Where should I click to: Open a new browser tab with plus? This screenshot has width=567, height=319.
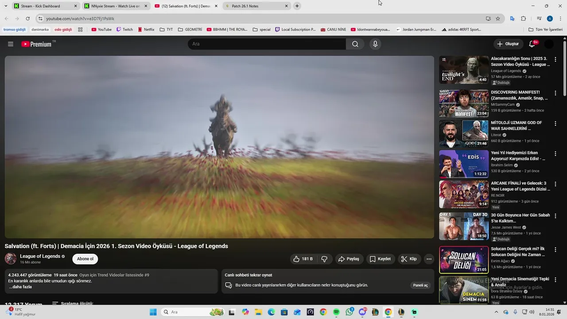point(297,6)
